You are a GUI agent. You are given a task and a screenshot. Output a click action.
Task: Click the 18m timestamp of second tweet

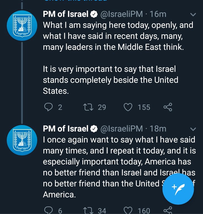(158, 129)
